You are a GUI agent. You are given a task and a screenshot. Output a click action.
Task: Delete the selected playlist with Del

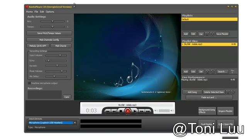coord(201,34)
